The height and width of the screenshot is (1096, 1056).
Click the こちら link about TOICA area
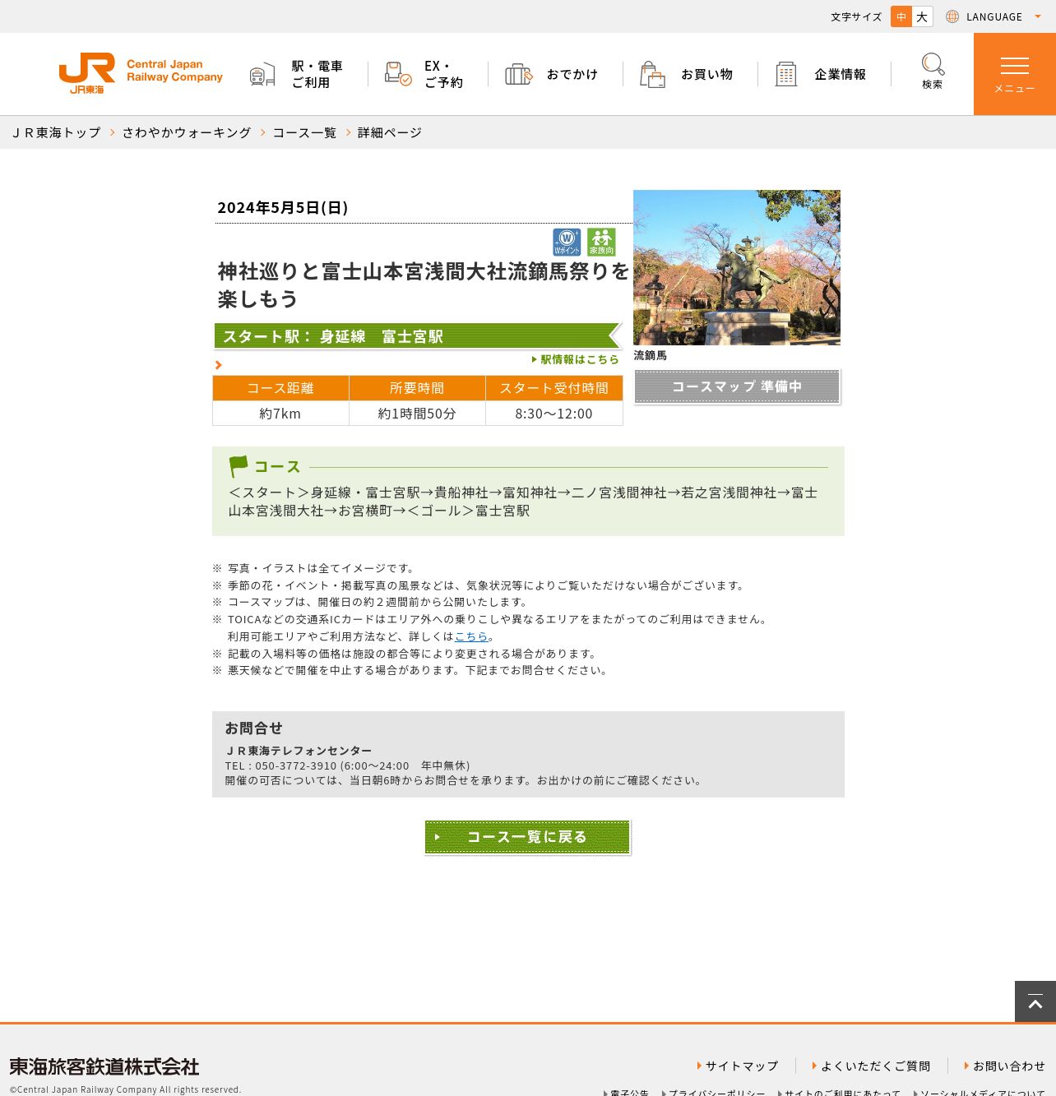coord(471,636)
